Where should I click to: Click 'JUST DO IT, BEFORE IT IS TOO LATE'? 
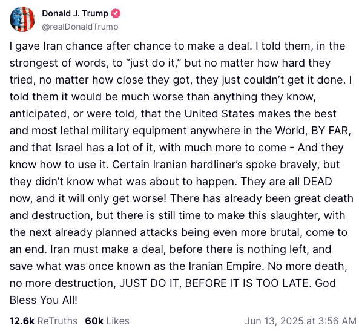(215, 283)
